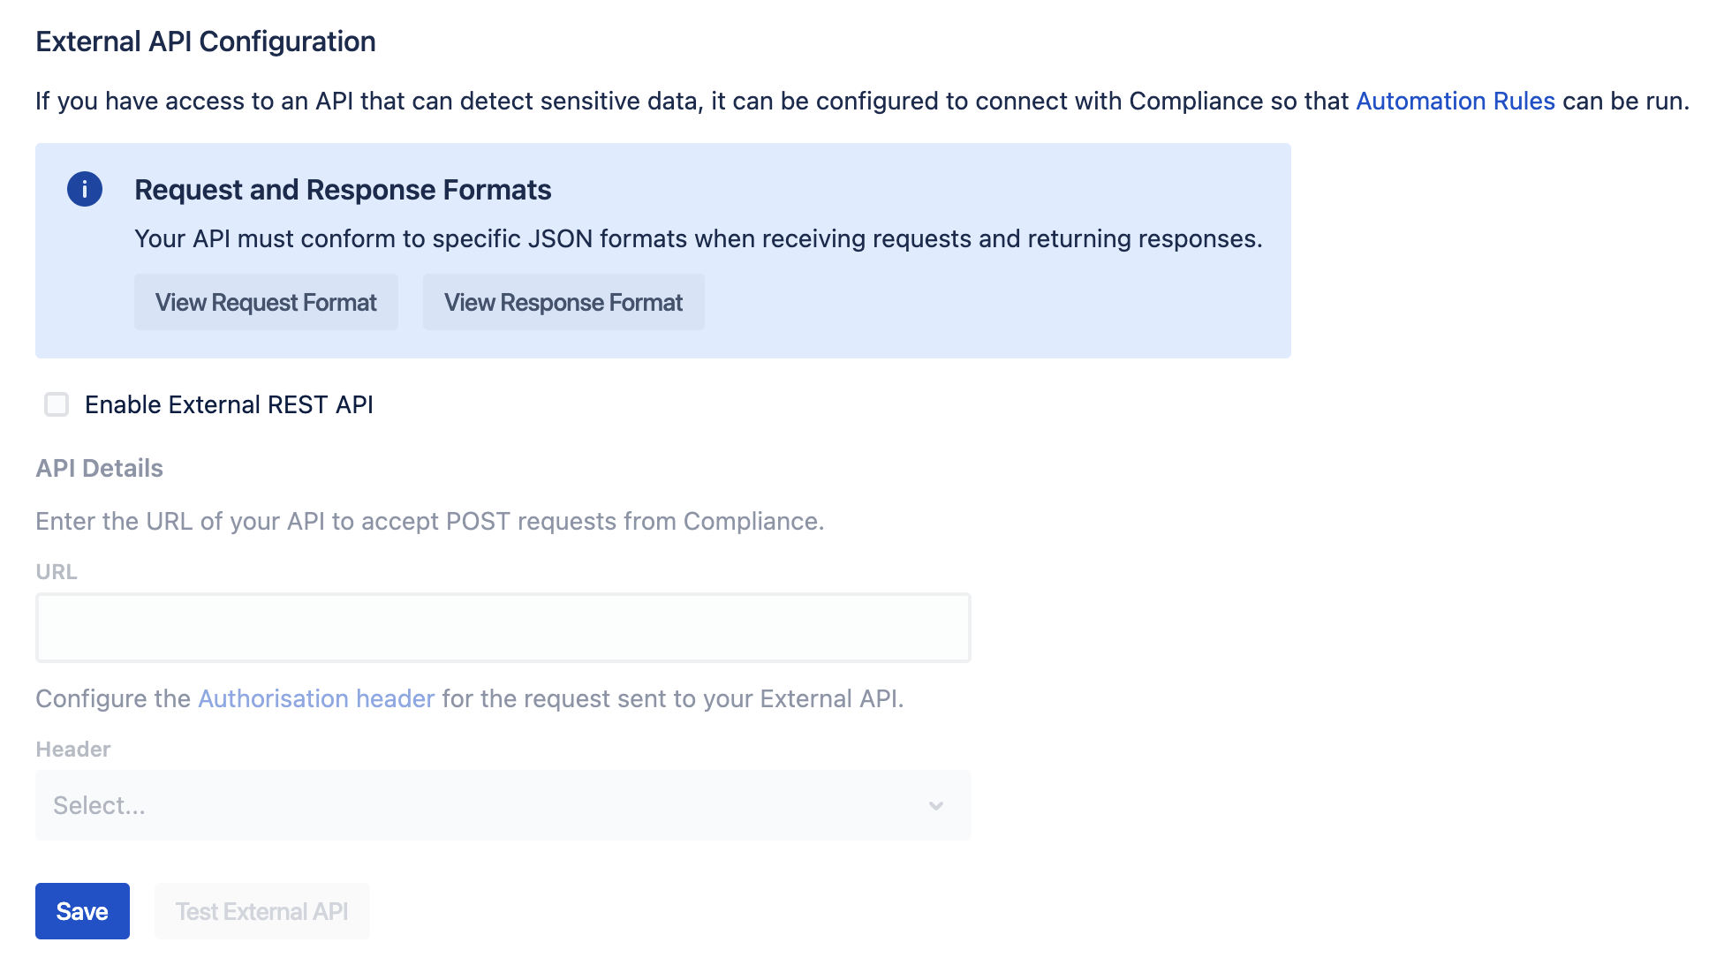Click the External API Configuration page title
The image size is (1724, 980).
[206, 41]
